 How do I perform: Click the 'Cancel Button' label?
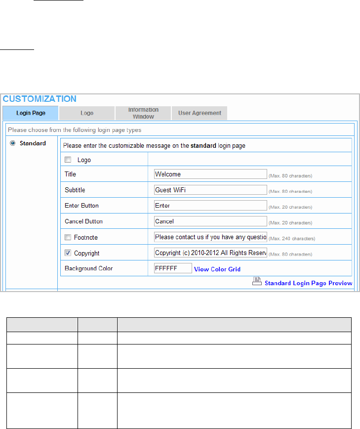pyautogui.click(x=83, y=221)
